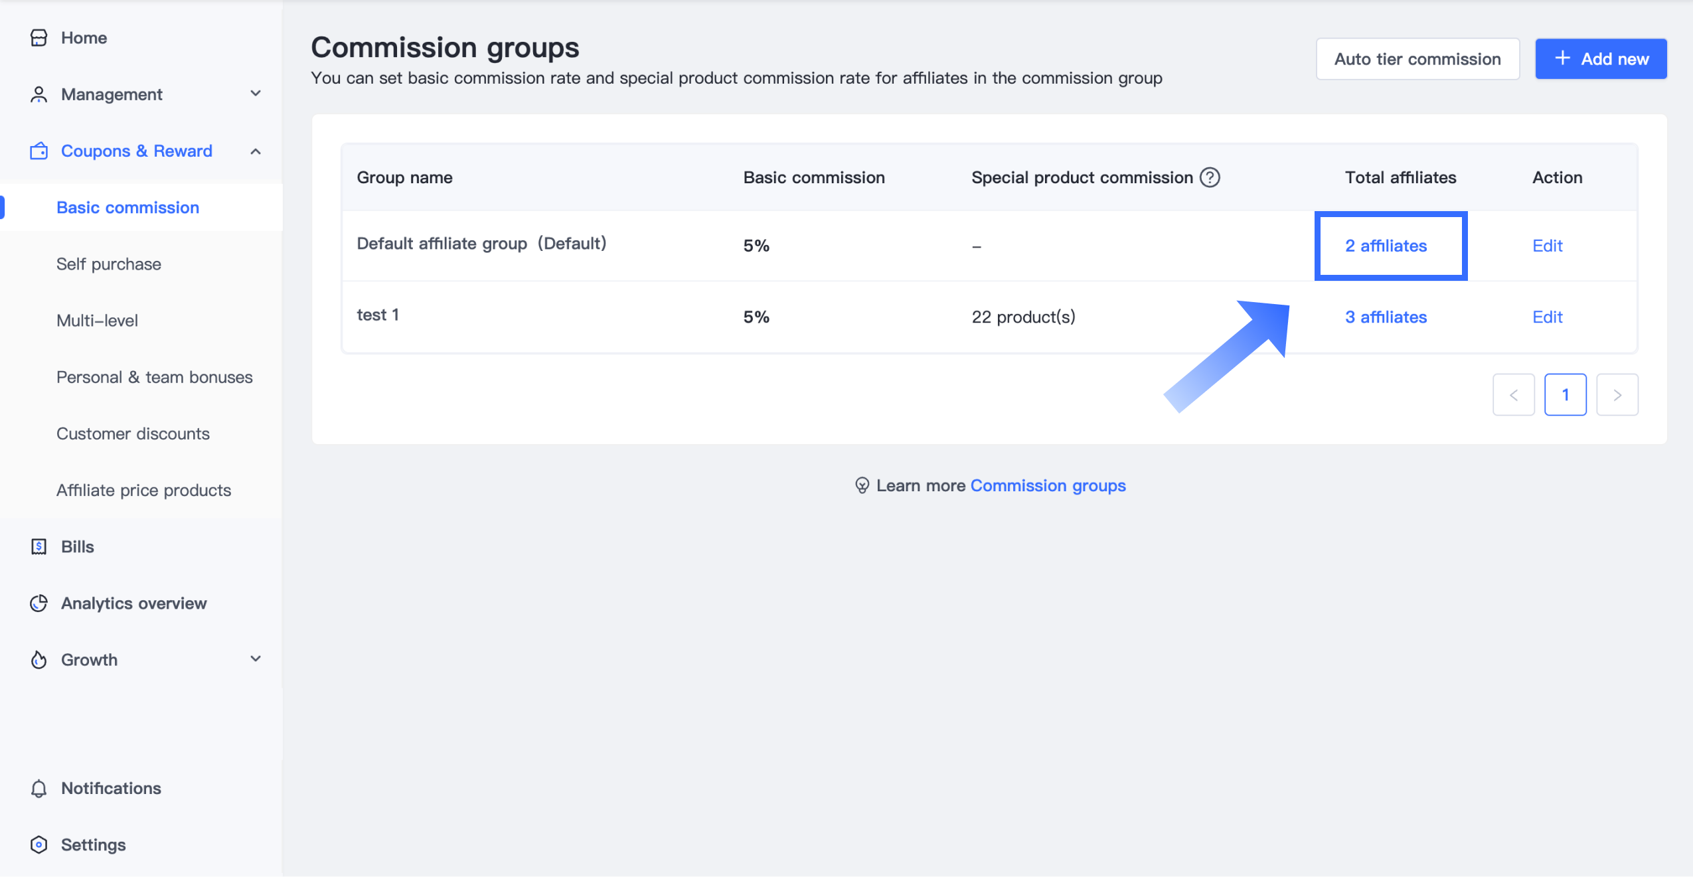Select Personal & team bonuses
This screenshot has width=1693, height=877.
[x=154, y=376]
